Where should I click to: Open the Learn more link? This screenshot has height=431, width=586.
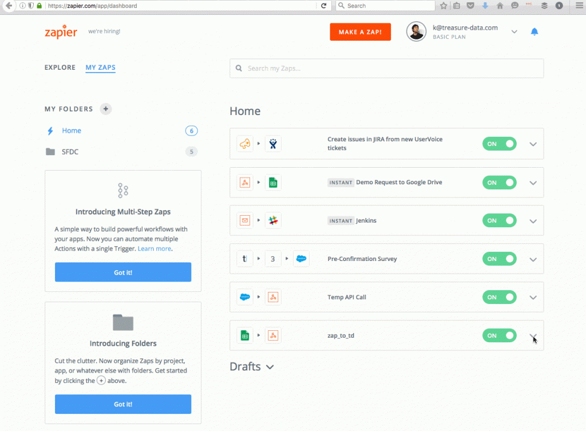[x=154, y=249]
